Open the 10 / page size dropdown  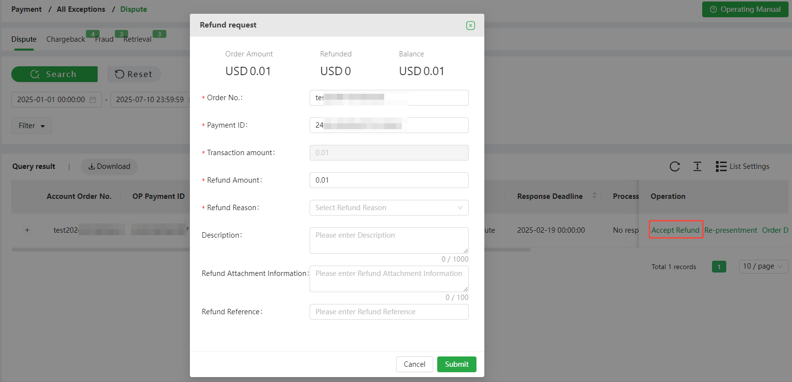764,266
